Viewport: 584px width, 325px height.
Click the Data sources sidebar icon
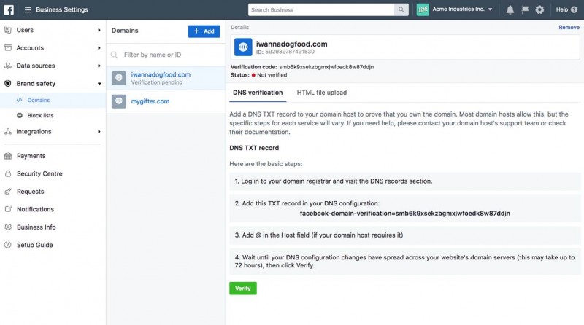pyautogui.click(x=8, y=66)
